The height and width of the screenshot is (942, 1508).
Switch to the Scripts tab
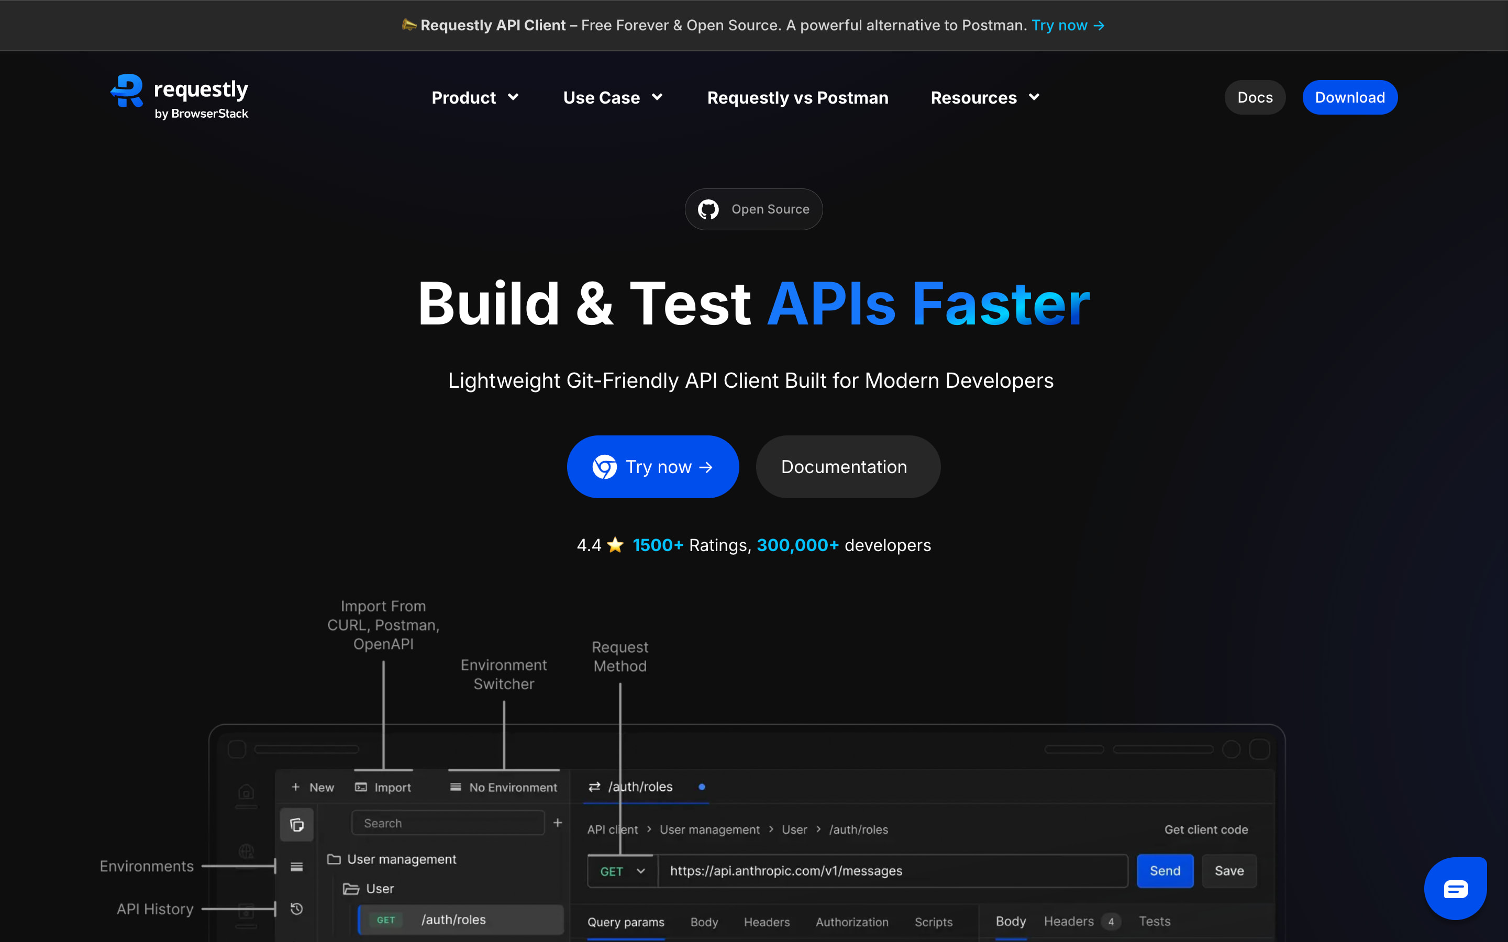click(x=934, y=922)
